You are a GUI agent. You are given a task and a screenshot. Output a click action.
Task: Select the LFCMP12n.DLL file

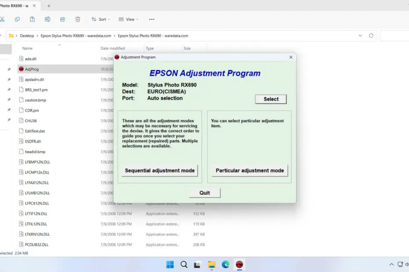pos(37,172)
